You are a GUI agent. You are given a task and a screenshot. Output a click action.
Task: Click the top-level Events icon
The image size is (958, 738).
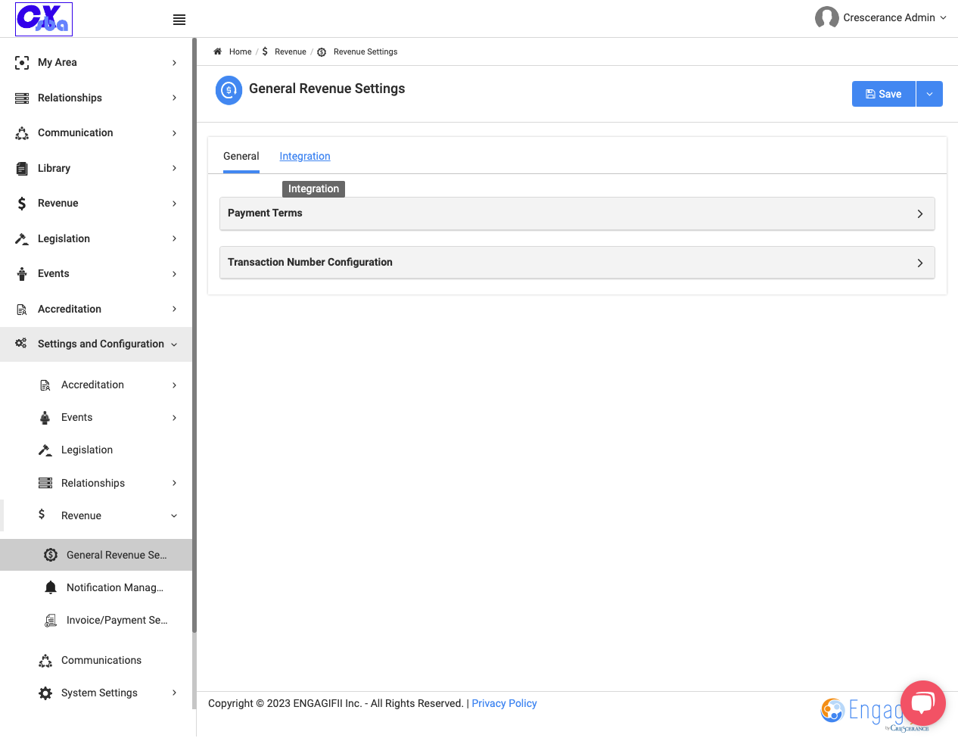pyautogui.click(x=22, y=274)
